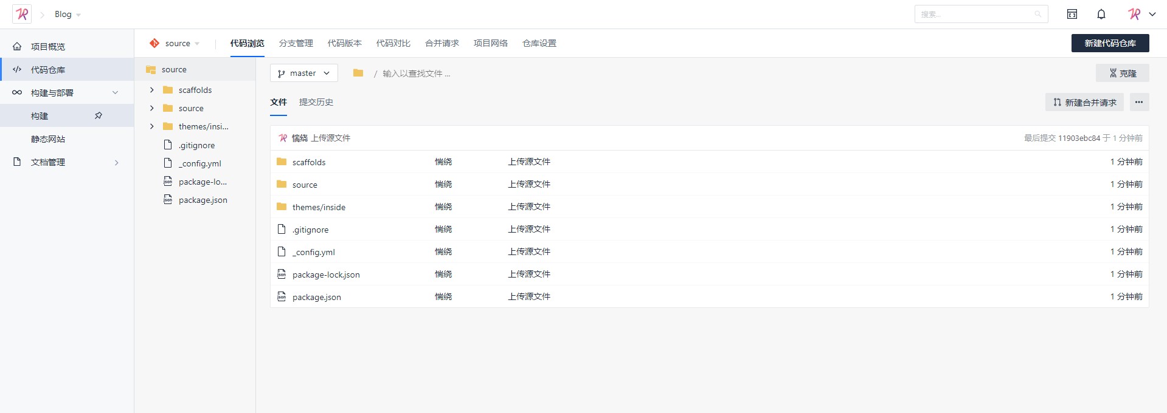Click the document icon beside 文档管理
Screen dimensions: 1167x413
(x=17, y=162)
